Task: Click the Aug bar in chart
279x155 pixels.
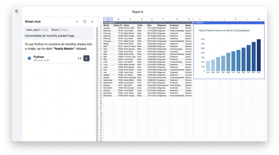Action: click(x=238, y=61)
